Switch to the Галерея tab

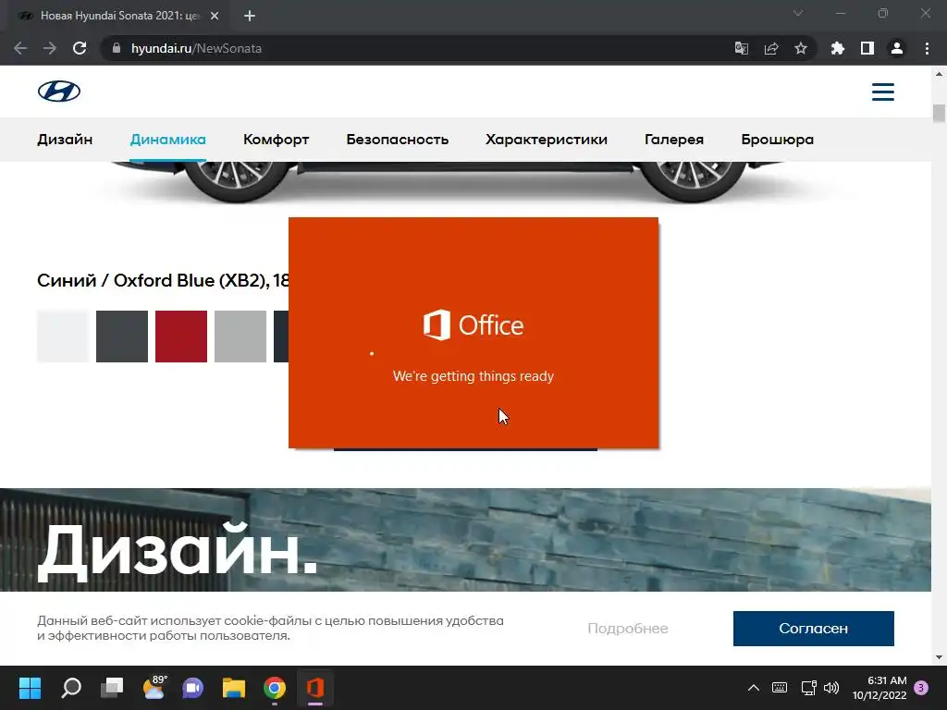[674, 140]
